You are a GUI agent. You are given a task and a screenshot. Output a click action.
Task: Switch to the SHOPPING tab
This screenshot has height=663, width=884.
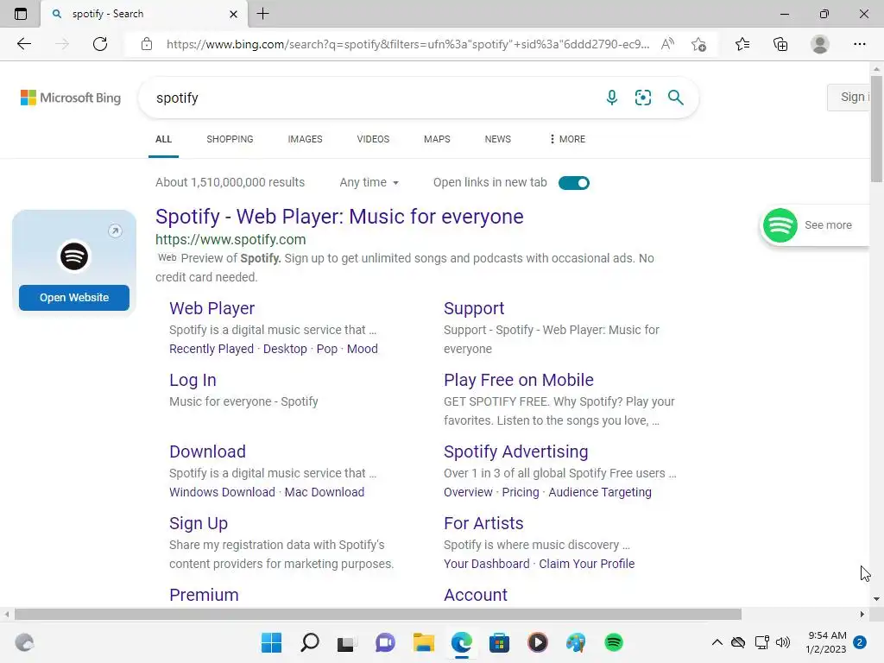(x=230, y=139)
